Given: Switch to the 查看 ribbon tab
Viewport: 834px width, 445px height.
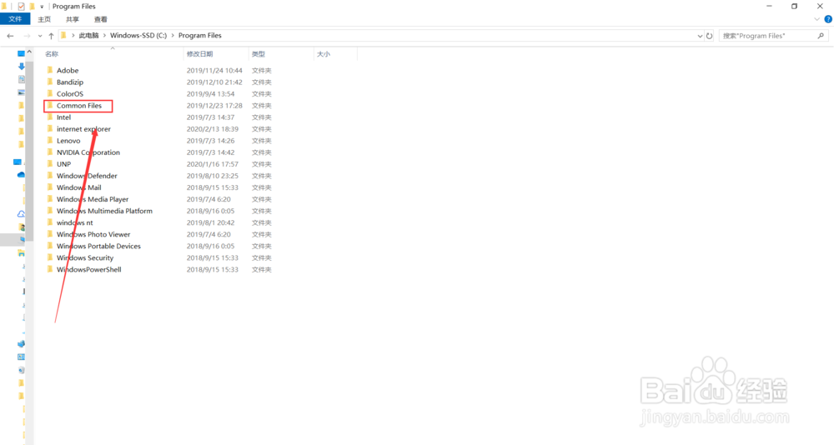Looking at the screenshot, I should 101,19.
